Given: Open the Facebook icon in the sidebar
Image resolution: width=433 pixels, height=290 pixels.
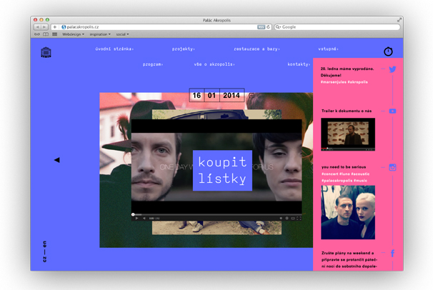Looking at the screenshot, I should pos(392,254).
